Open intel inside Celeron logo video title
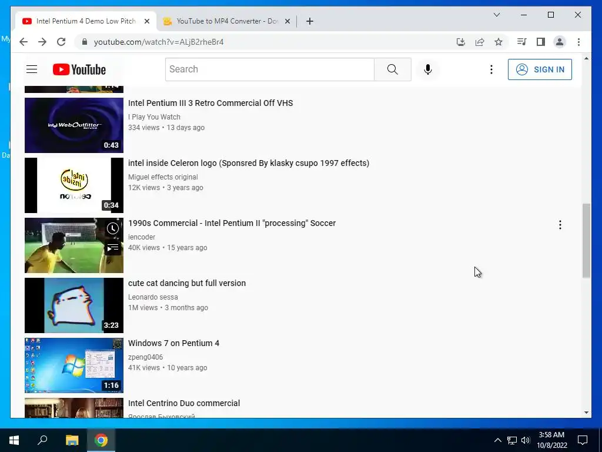602x452 pixels. [249, 163]
